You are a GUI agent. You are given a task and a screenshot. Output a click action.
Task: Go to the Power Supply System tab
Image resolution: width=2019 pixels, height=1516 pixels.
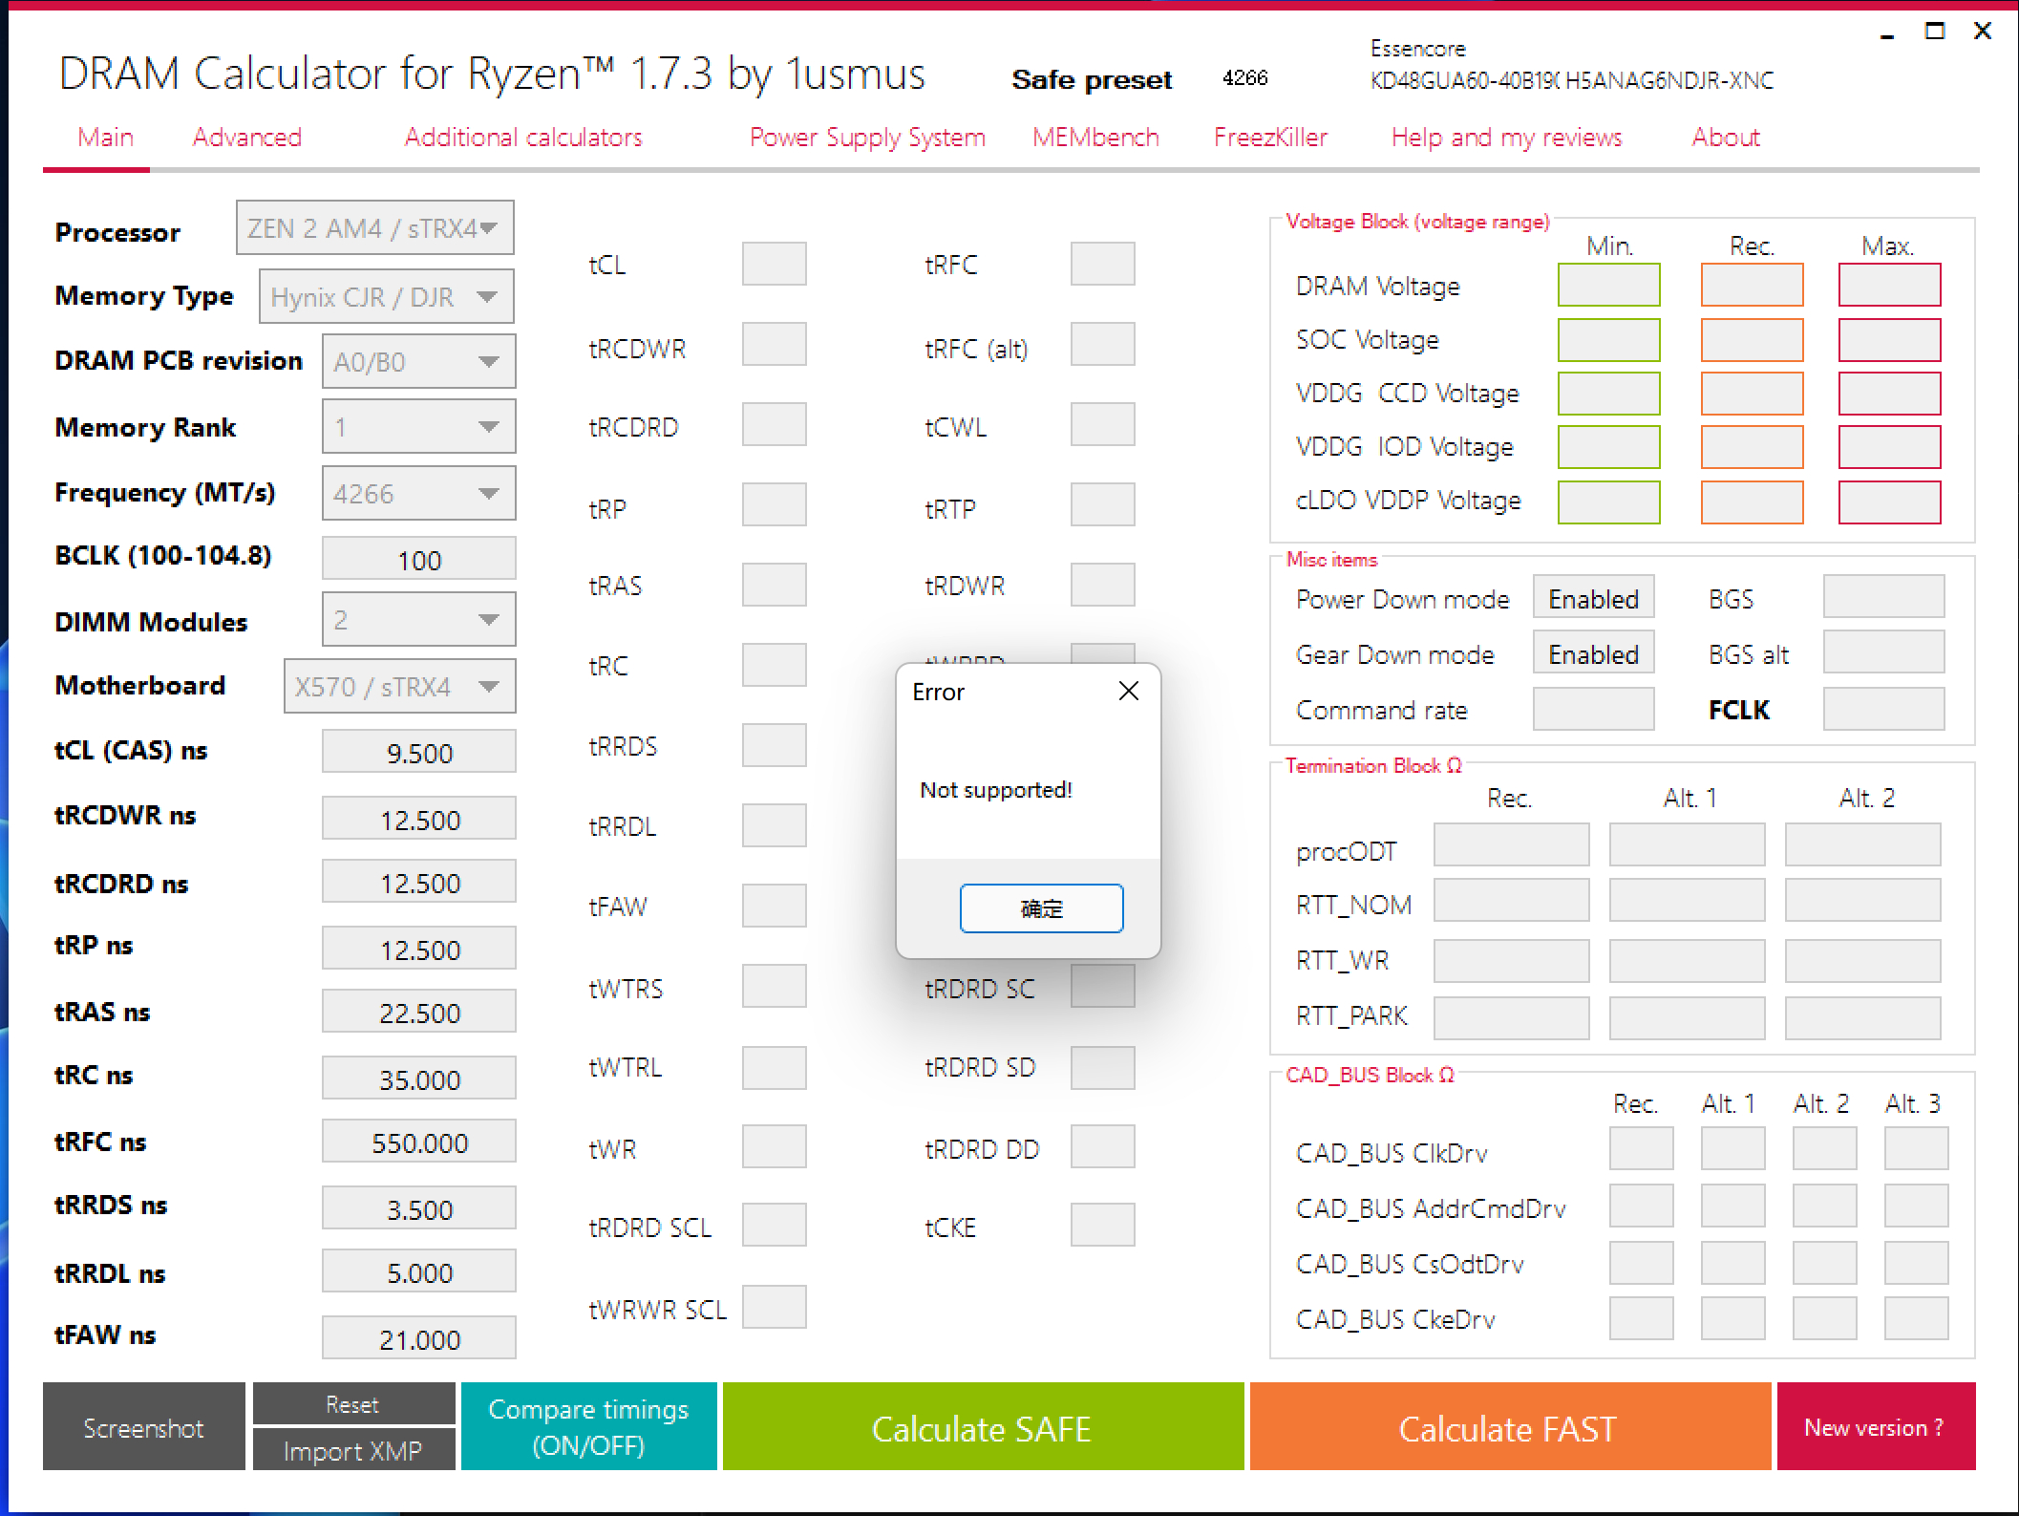(x=867, y=138)
